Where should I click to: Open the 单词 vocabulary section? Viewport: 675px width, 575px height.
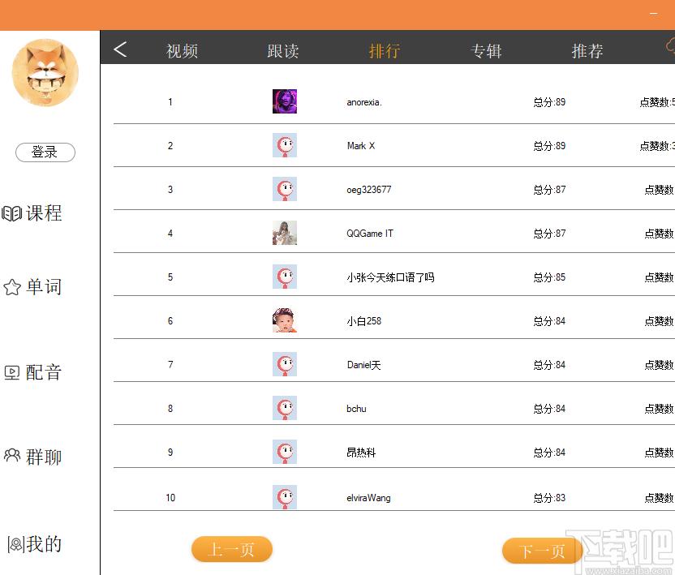point(33,287)
